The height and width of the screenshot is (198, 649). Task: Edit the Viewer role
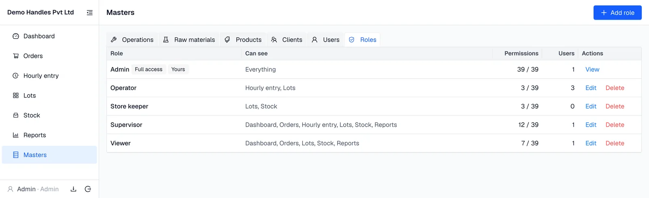[591, 143]
